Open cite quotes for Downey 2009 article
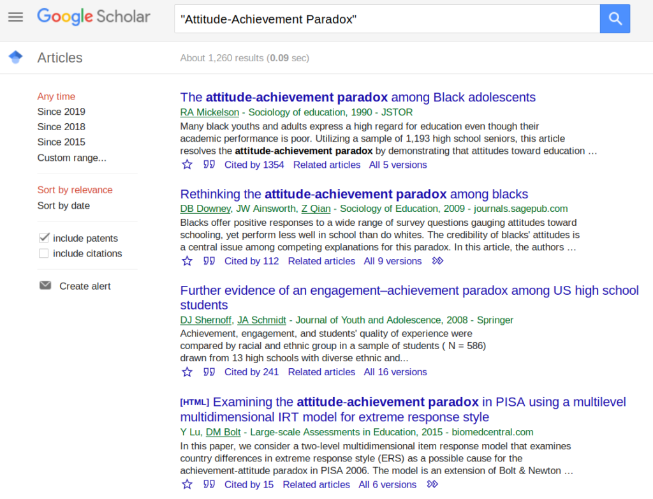Screen dimensions: 653x499 pos(209,261)
